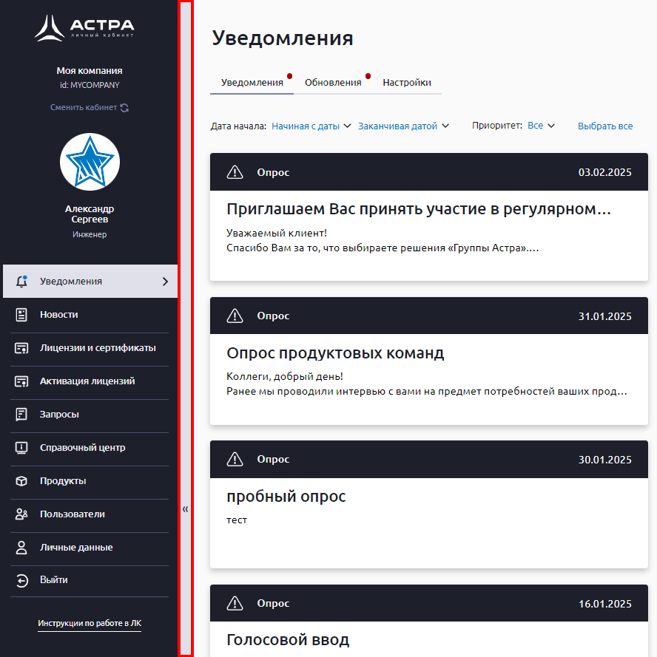Viewport: 657px width, 657px height.
Task: Open the 'Заканчивая датой' dropdown
Action: click(403, 126)
